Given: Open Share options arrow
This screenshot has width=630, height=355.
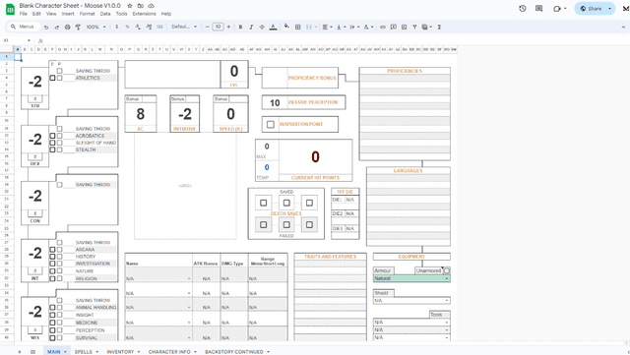Looking at the screenshot, I should click(x=609, y=9).
